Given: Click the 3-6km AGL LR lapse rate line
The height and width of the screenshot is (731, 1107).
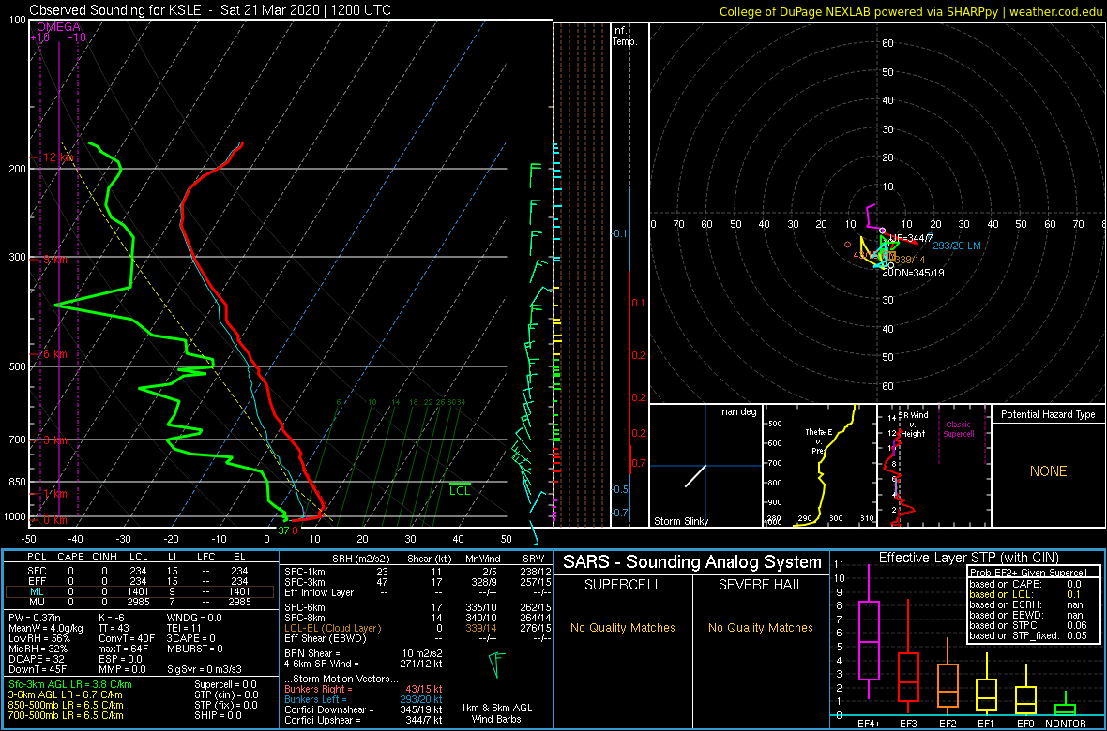Looking at the screenshot, I should (x=67, y=695).
